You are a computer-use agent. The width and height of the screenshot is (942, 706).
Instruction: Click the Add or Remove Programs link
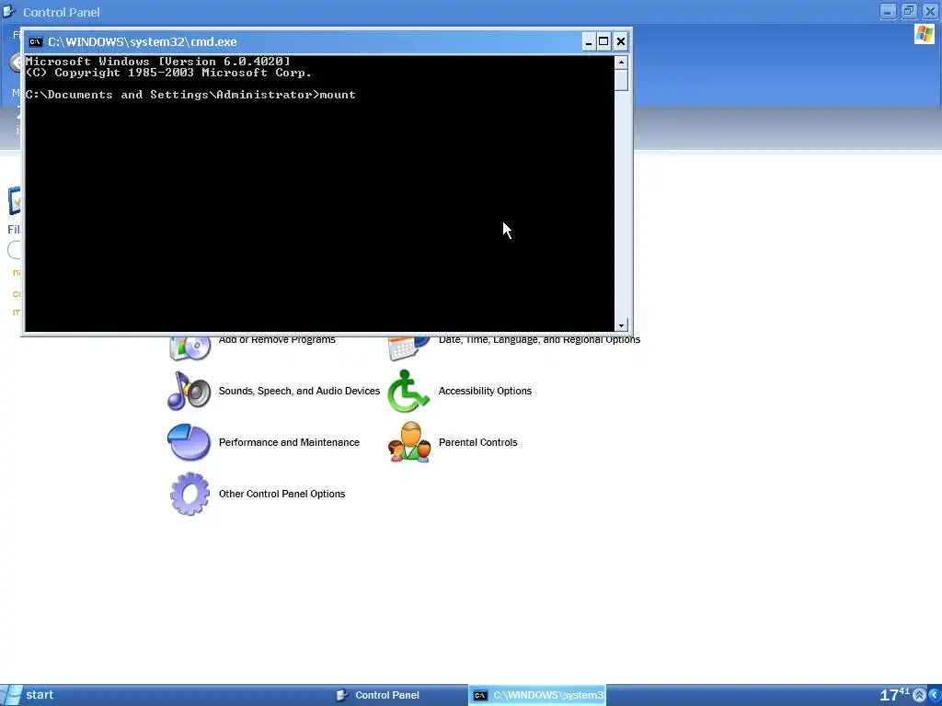(x=277, y=339)
